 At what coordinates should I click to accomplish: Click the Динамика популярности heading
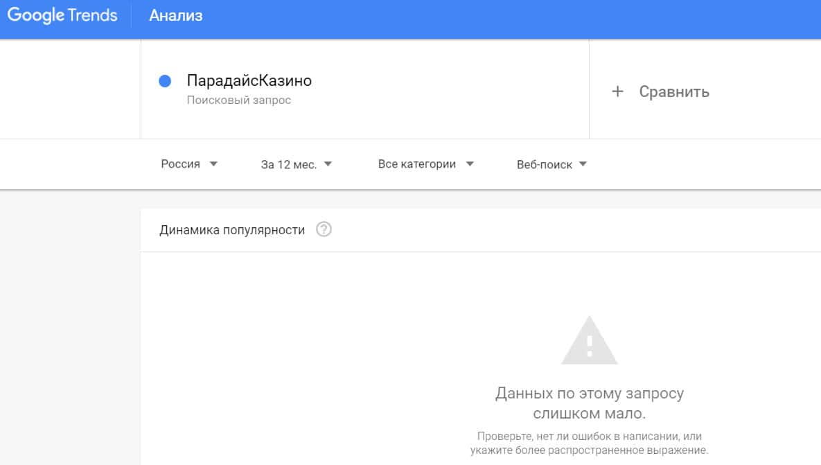tap(232, 230)
